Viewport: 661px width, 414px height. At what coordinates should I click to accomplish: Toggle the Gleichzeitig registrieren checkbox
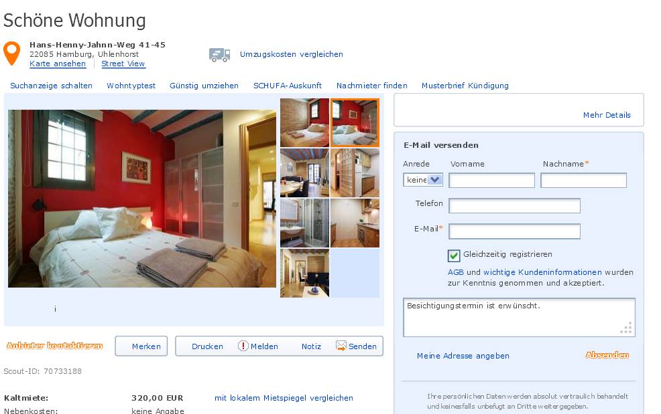[x=454, y=255]
